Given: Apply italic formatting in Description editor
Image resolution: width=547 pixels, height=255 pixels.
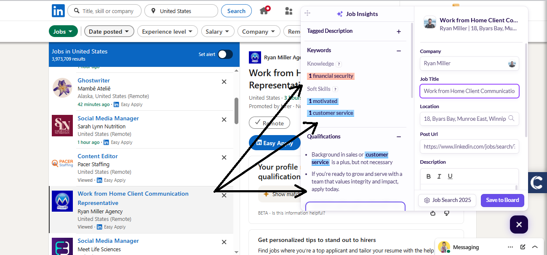Looking at the screenshot, I should pos(439,176).
